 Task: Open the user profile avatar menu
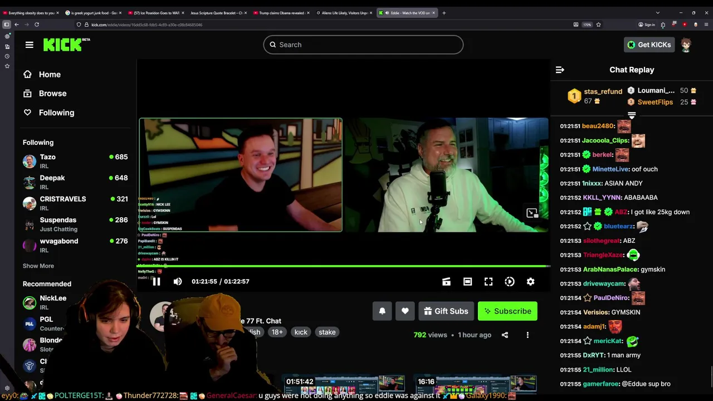686,45
